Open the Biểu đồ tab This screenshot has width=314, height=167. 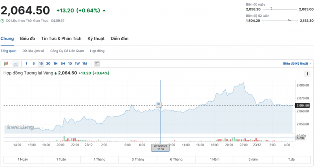point(27,39)
